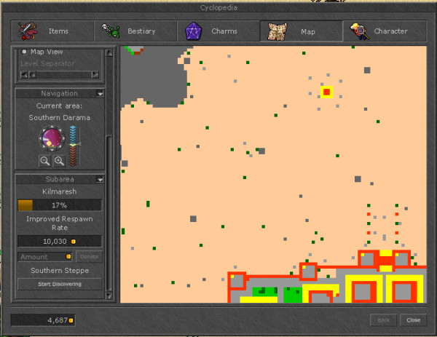Go to the Character tab
Screen dimensions: 437x337
[385, 31]
